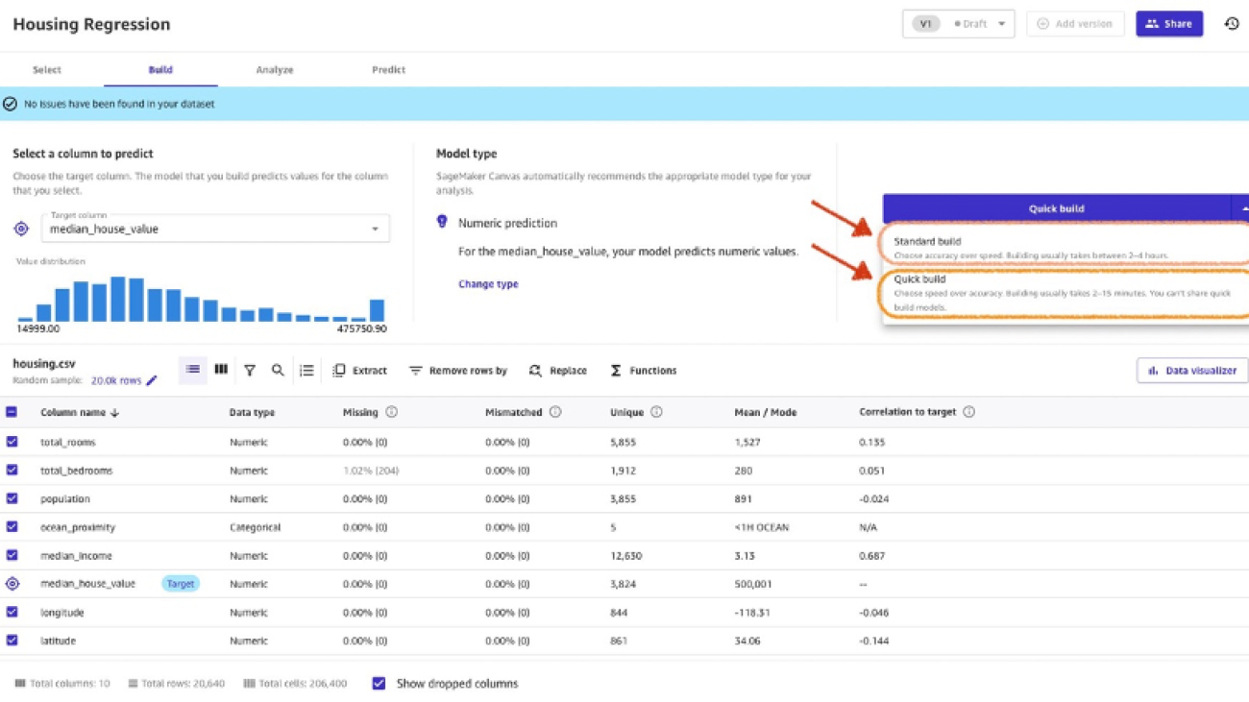Click info icon next to Unique

656,412
